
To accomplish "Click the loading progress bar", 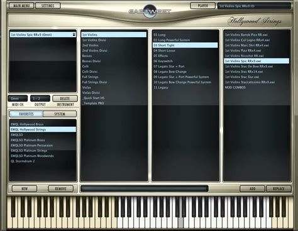I will coord(145,188).
